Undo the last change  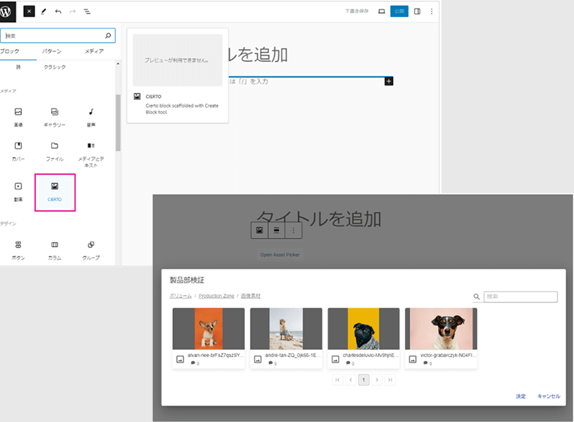click(58, 11)
